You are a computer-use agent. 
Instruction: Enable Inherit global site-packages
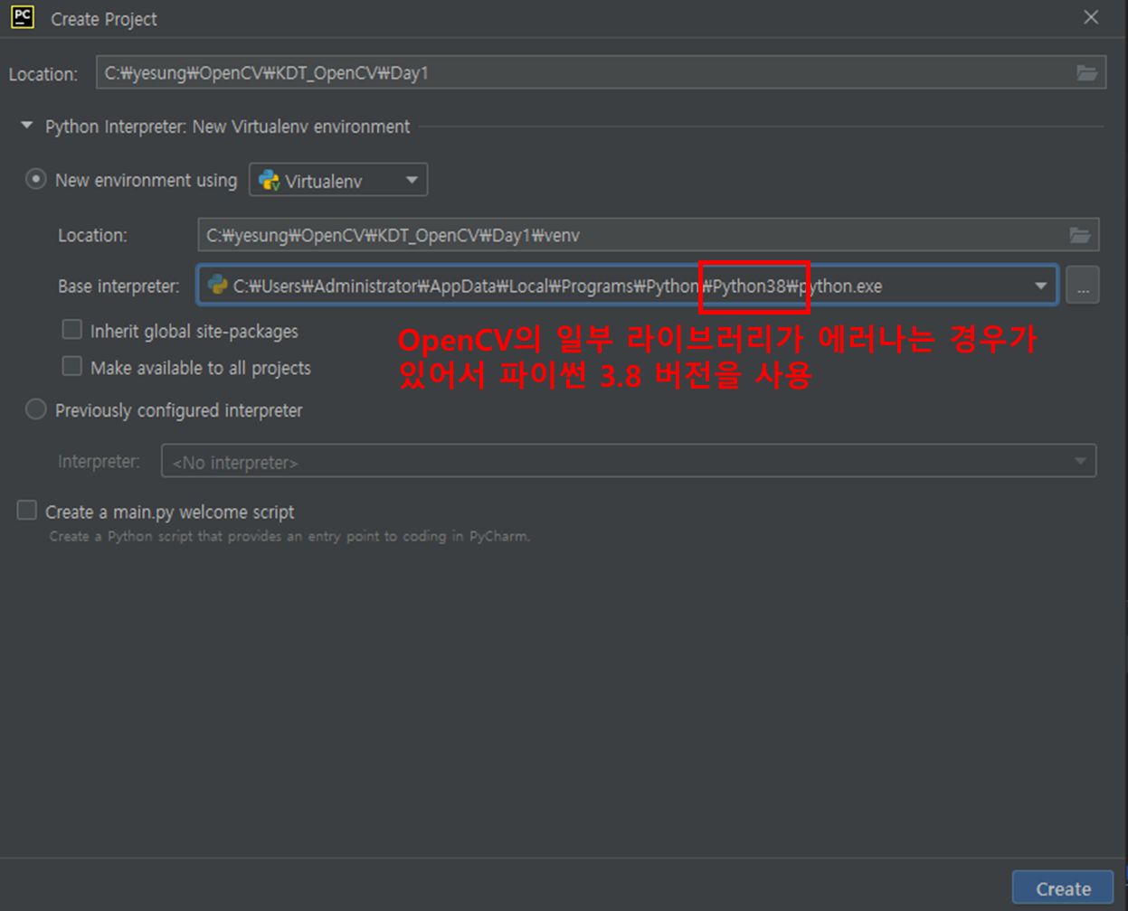[x=71, y=330]
